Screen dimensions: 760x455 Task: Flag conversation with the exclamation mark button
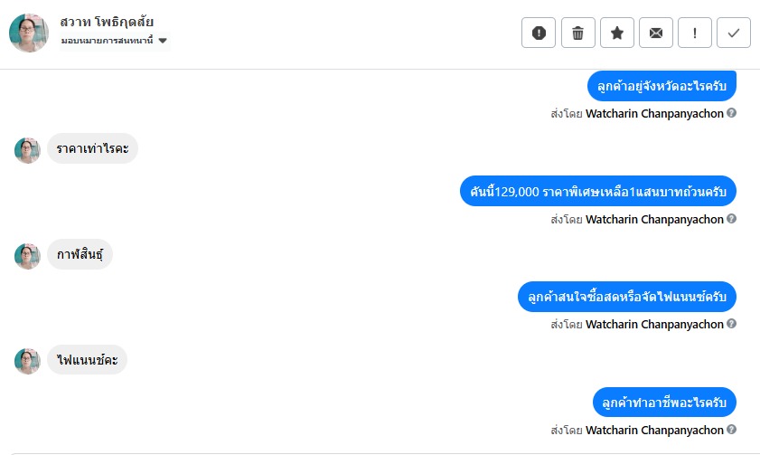(x=695, y=33)
